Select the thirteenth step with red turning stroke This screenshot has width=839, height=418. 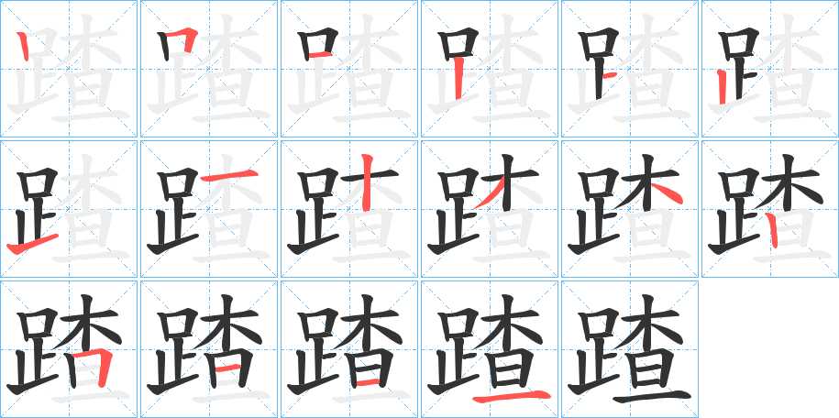[x=69, y=349]
